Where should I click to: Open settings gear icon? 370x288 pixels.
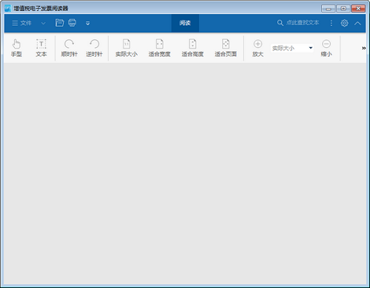click(344, 23)
